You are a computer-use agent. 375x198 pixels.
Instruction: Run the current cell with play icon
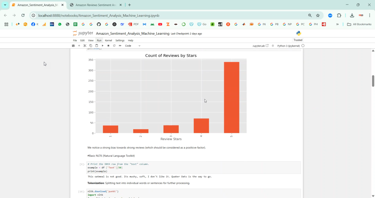(x=102, y=46)
